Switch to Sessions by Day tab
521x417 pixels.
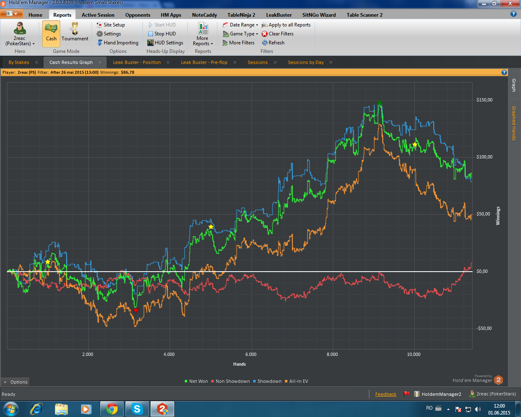coord(306,62)
